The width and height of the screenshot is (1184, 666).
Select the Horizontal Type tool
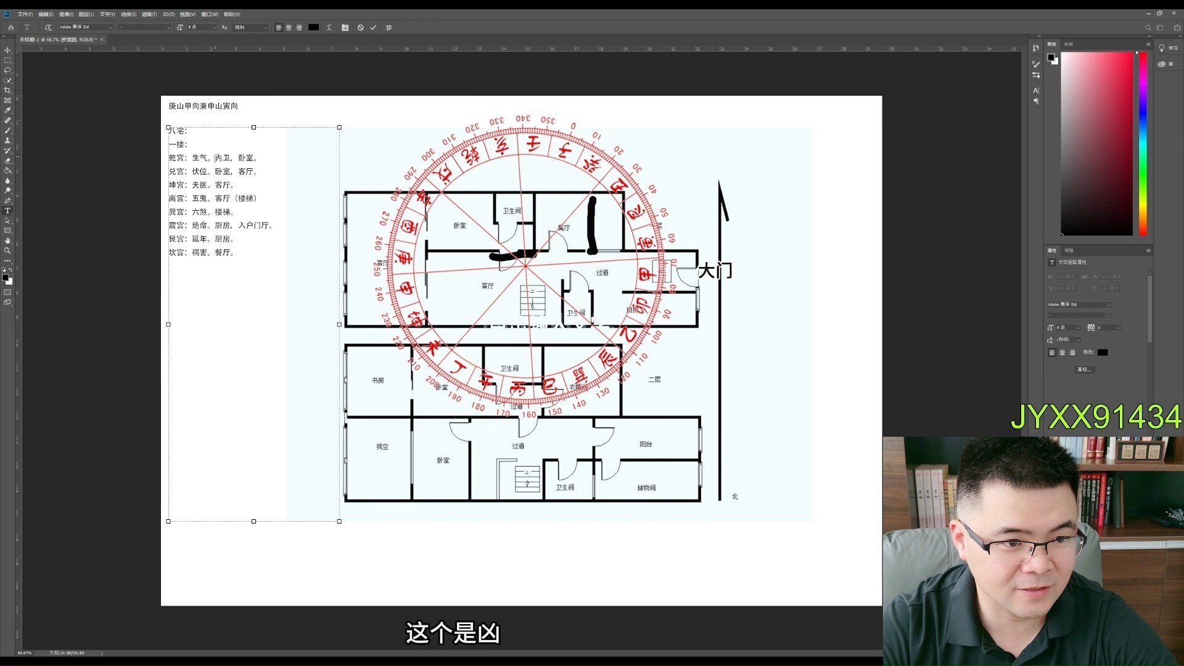(7, 211)
